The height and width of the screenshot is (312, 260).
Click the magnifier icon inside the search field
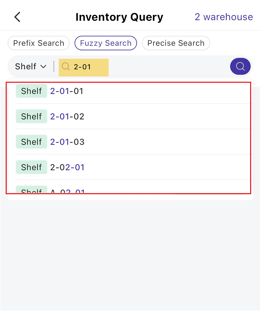[66, 67]
